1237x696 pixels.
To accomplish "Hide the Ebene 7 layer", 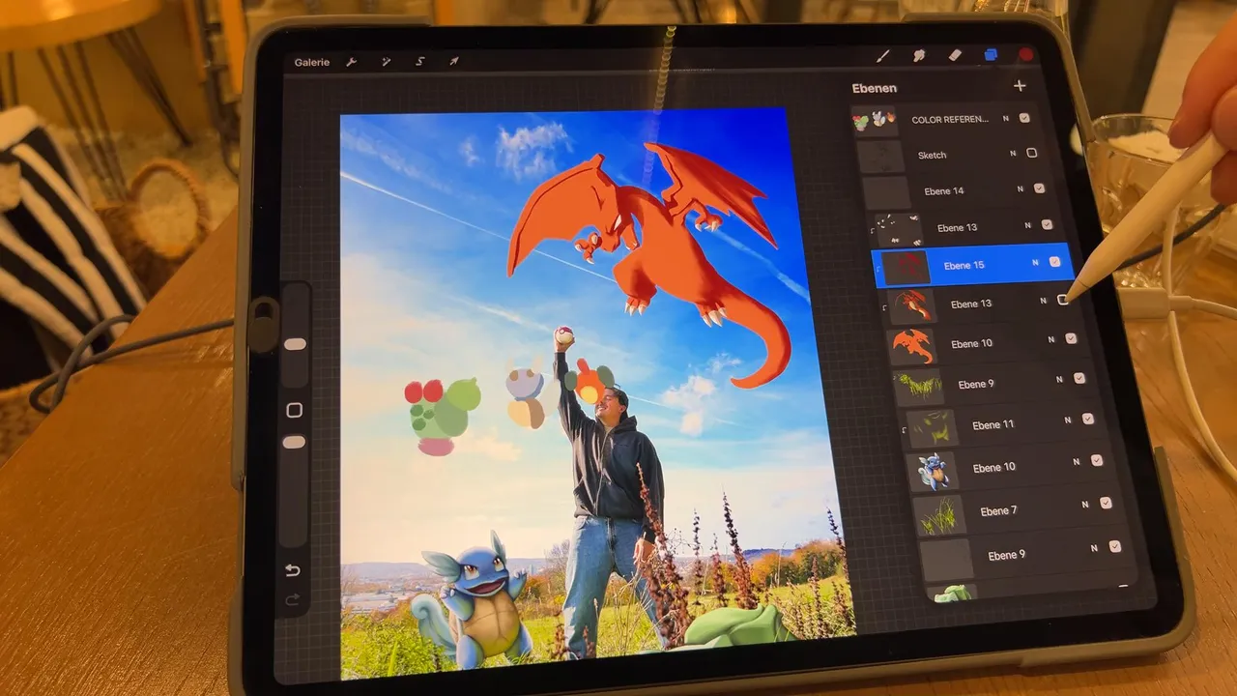I will 1106,503.
